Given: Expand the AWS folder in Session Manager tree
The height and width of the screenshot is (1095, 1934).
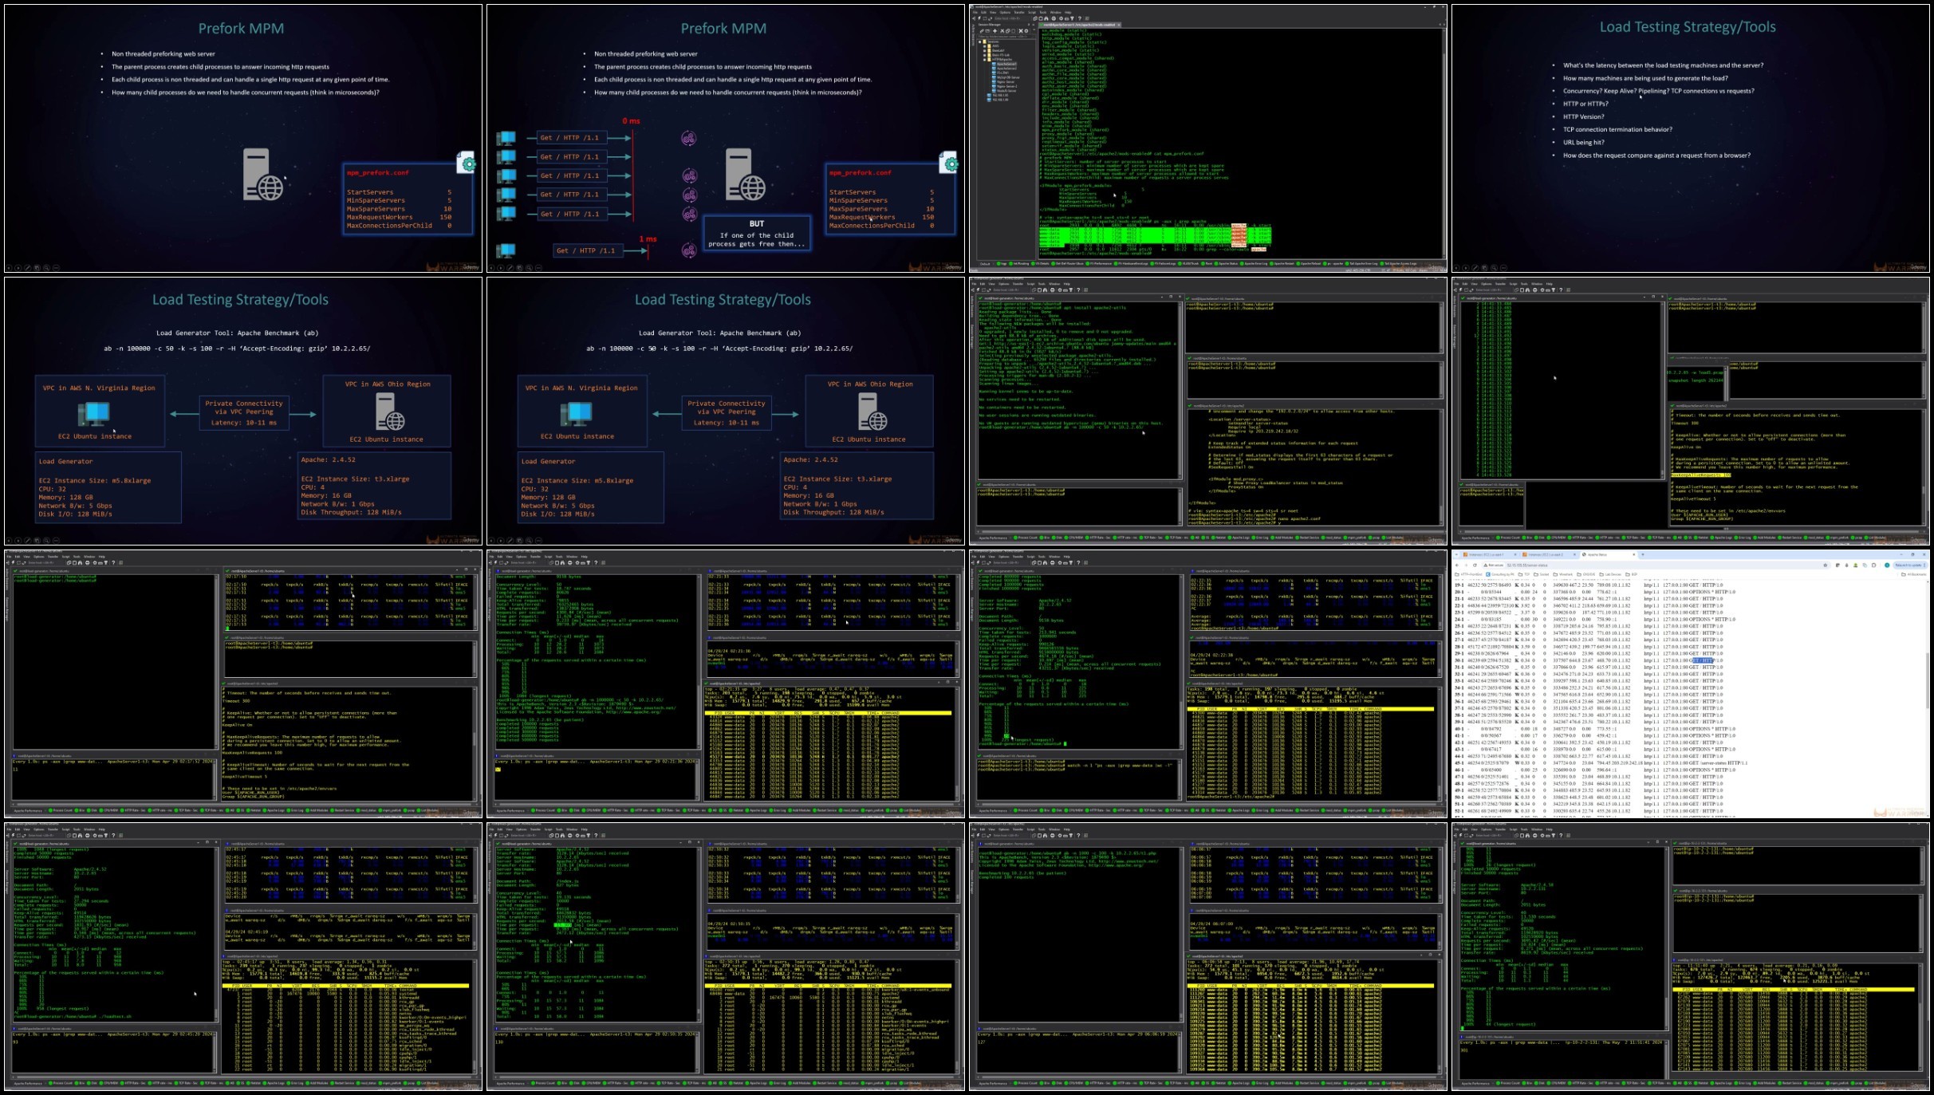Looking at the screenshot, I should [984, 46].
